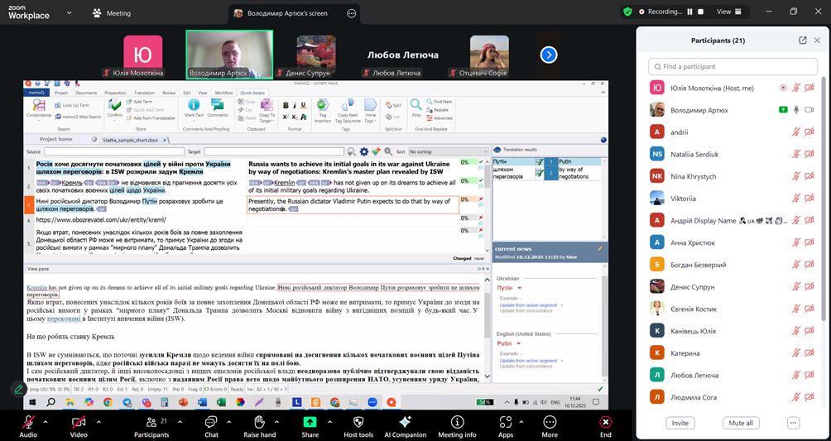Pause the meeting recording
Image resolution: width=831 pixels, height=441 pixels.
688,12
